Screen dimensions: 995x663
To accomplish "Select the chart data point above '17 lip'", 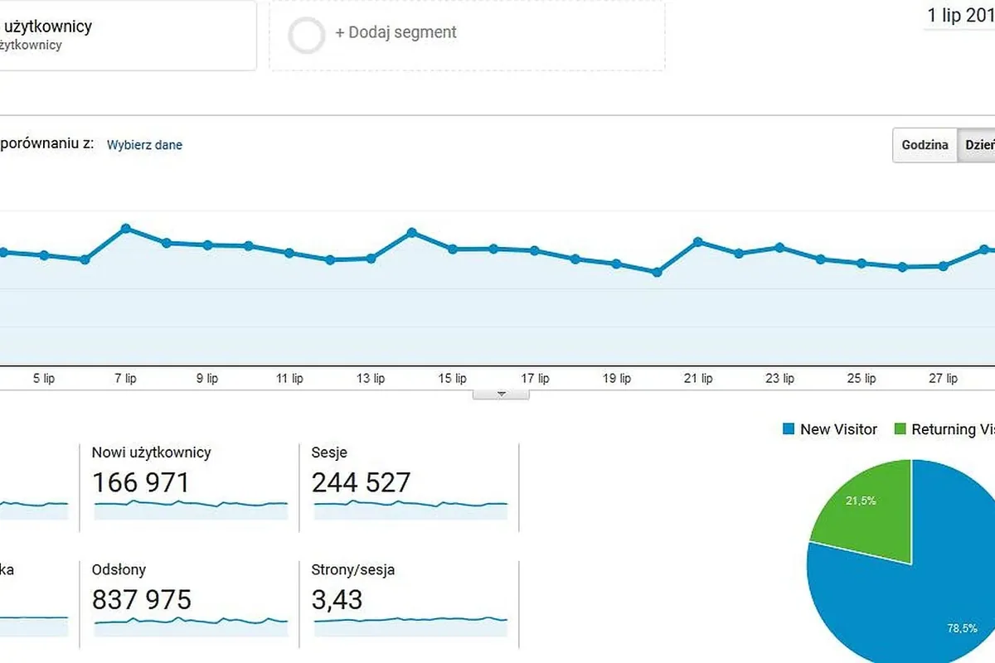I will [x=534, y=250].
